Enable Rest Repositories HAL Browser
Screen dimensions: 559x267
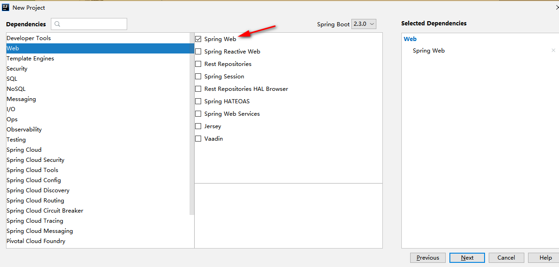[198, 89]
